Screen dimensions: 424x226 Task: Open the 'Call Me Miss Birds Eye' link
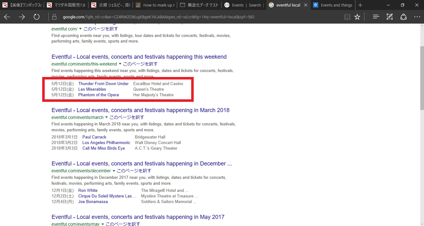104,148
